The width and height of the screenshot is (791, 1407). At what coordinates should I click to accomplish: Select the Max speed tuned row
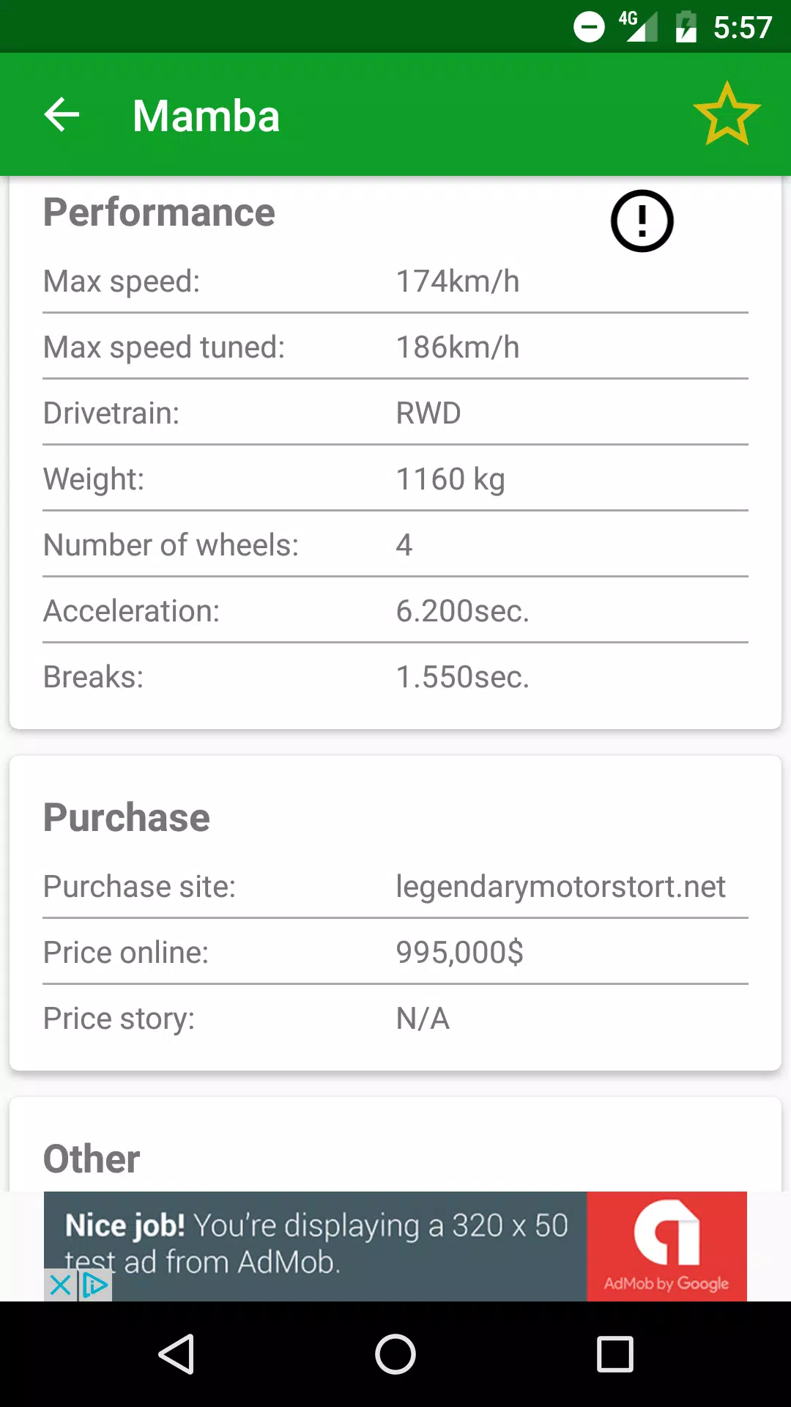tap(395, 347)
